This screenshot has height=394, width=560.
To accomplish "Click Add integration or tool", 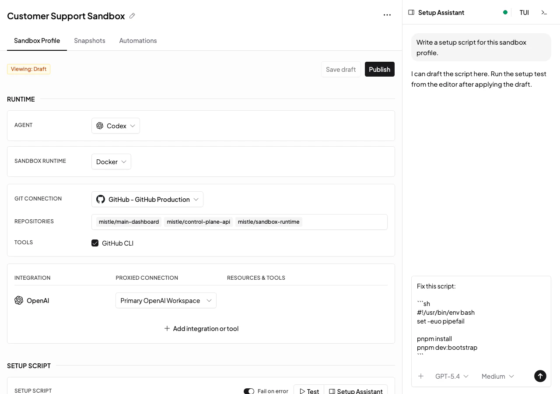I will click(x=201, y=328).
